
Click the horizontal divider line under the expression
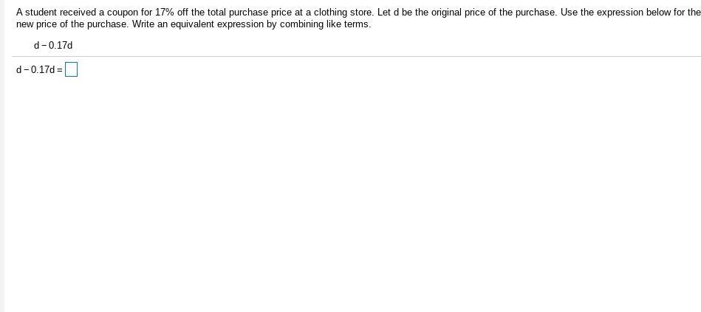(356, 56)
